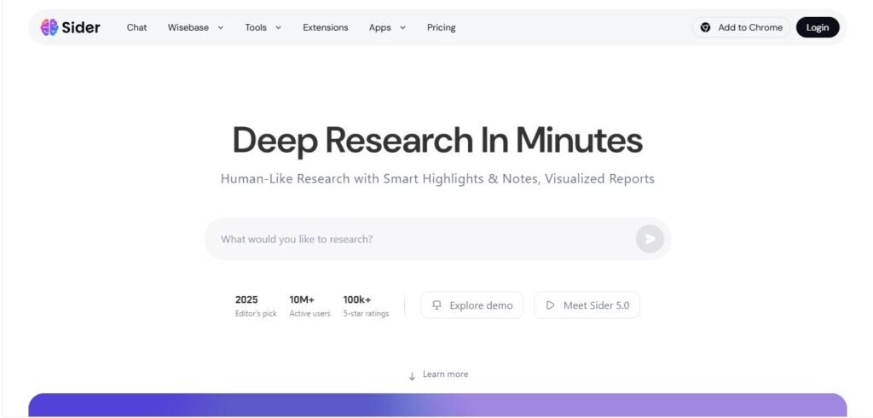873x418 pixels.
Task: Click the monitor icon beside Explore demo
Action: 436,305
